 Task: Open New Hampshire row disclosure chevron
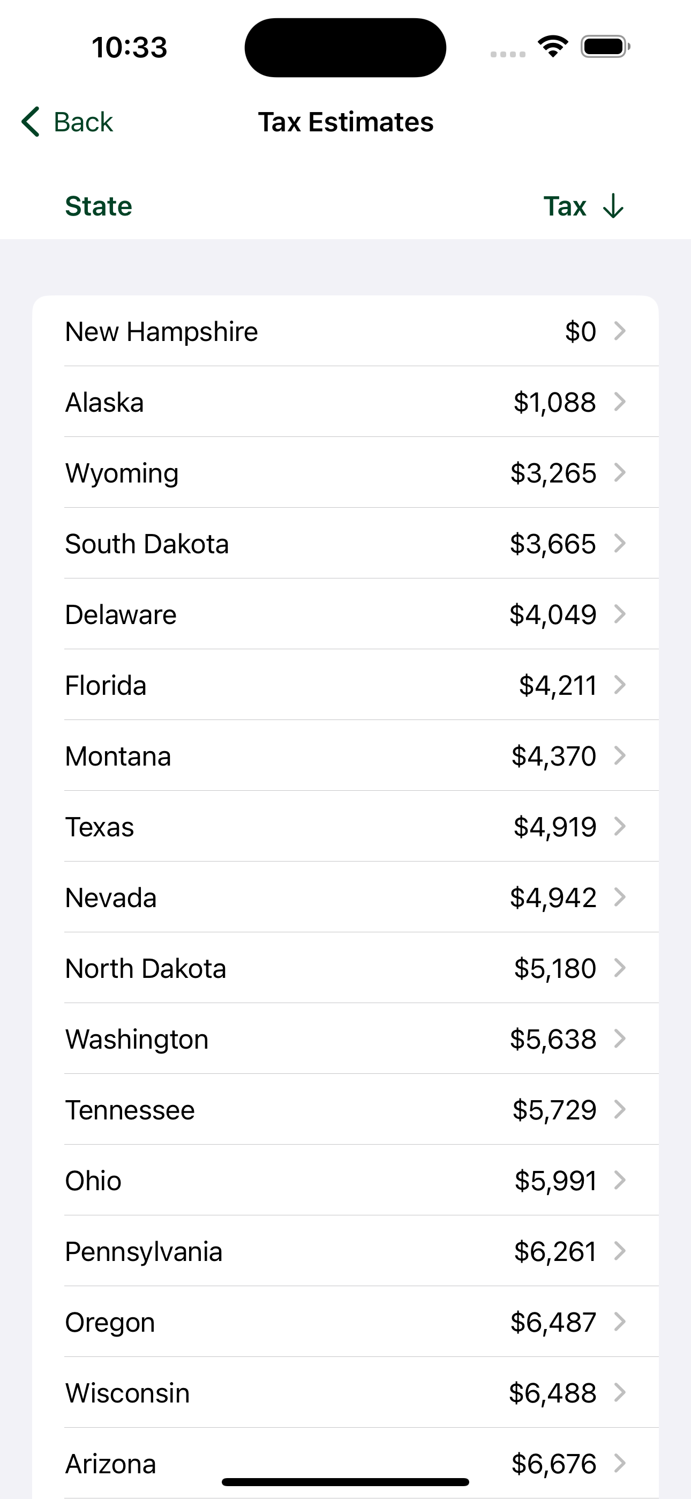[x=620, y=331]
